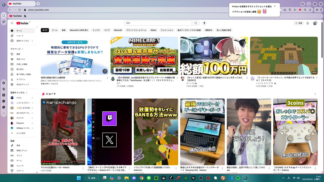Image resolution: width=324 pixels, height=182 pixels.
Task: Open the 沖縄行きましょう short thumbnail
Action: coord(249,132)
